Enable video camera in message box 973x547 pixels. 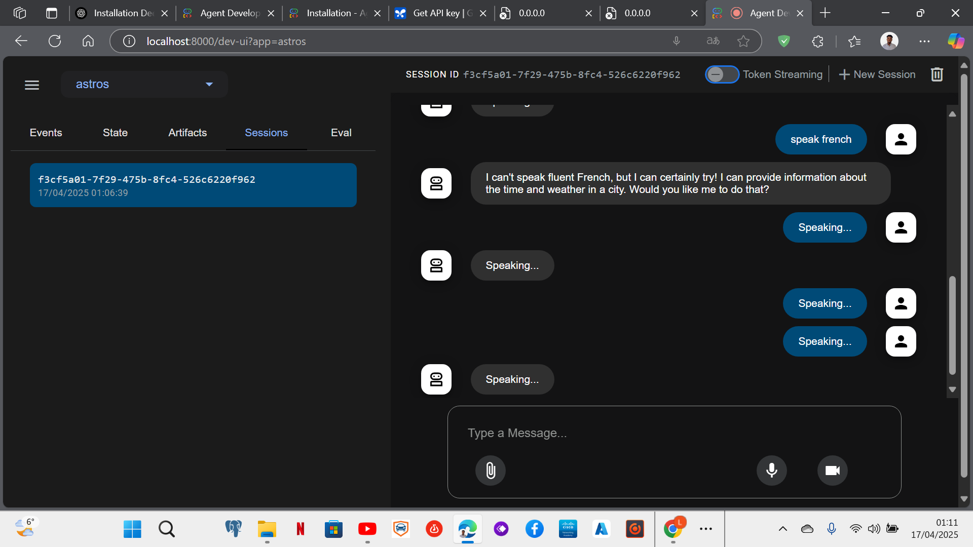pos(832,471)
